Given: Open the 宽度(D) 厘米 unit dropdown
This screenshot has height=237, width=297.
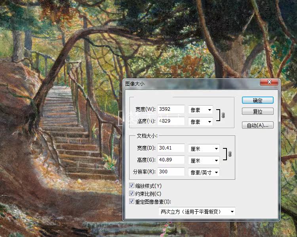Looking at the screenshot, I should (204, 149).
